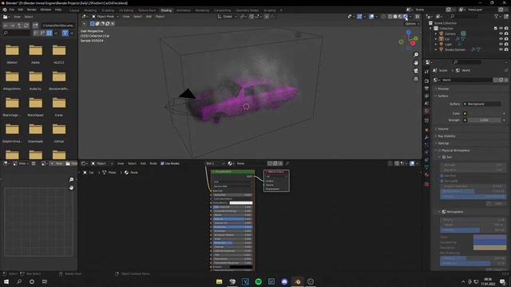The height and width of the screenshot is (287, 511).
Task: Open viewport Options dropdown
Action: pyautogui.click(x=412, y=24)
